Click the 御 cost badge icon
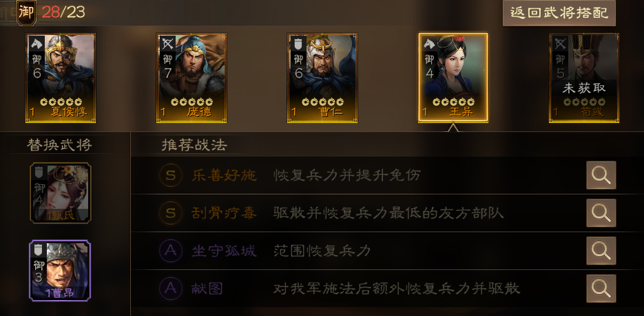This screenshot has width=644, height=316. [26, 12]
